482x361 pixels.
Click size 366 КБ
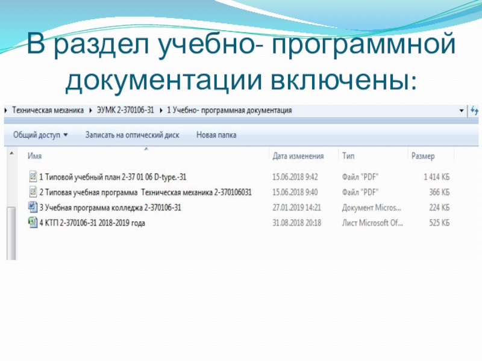439,193
